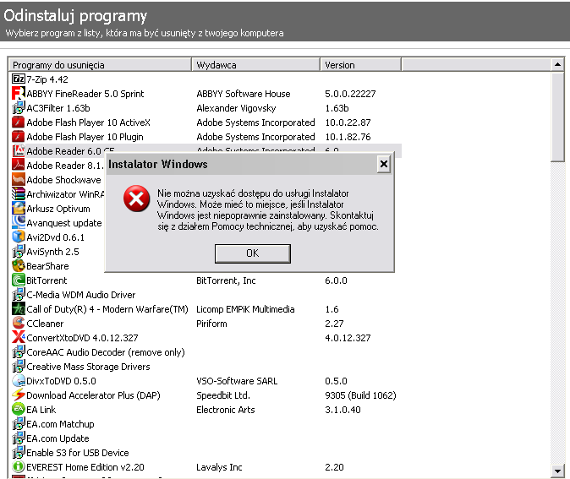
Task: Select 'EA.com Update' entry
Action: pyautogui.click(x=58, y=438)
